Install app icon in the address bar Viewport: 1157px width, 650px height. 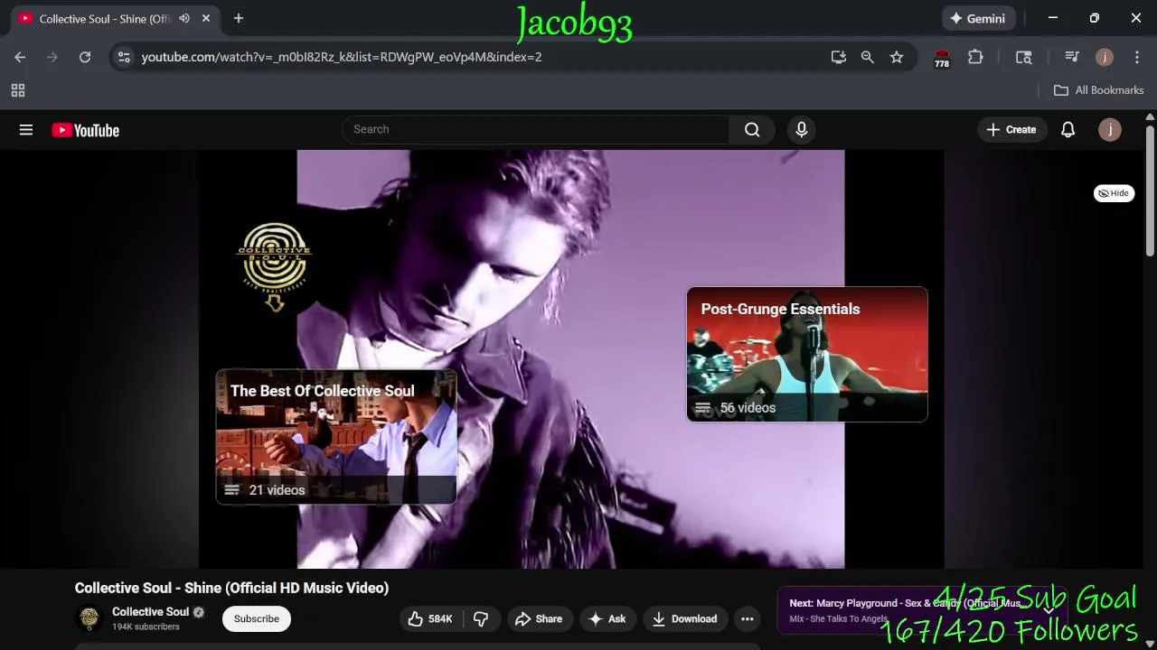839,57
